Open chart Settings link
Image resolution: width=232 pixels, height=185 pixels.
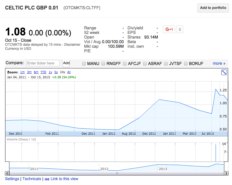(12, 179)
